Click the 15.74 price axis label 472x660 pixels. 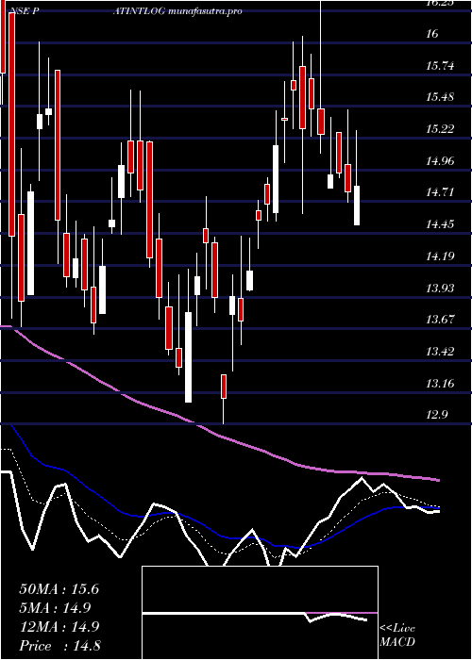(x=441, y=65)
